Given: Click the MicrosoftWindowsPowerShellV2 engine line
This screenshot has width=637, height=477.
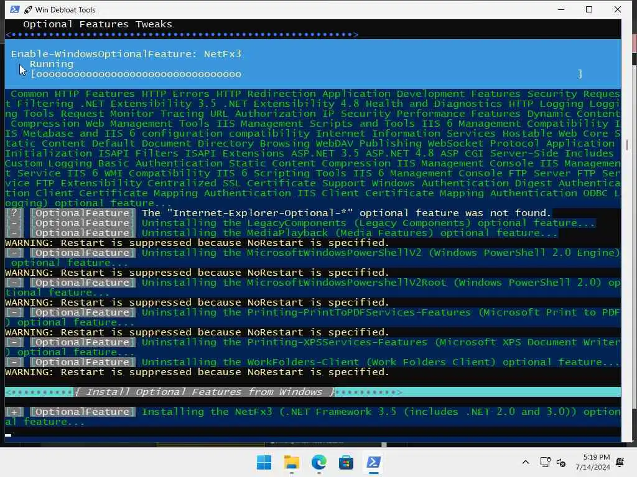Looking at the screenshot, I should click(313, 258).
